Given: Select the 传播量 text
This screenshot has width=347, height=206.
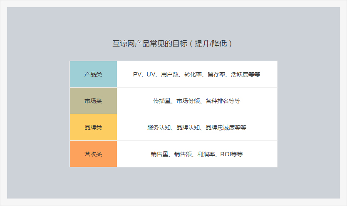Looking at the screenshot, I should click(x=162, y=101).
